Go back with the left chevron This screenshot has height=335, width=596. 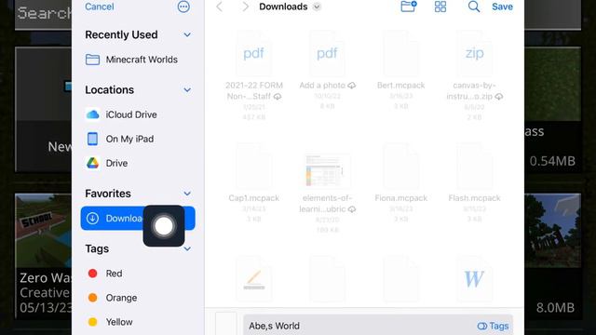[220, 7]
